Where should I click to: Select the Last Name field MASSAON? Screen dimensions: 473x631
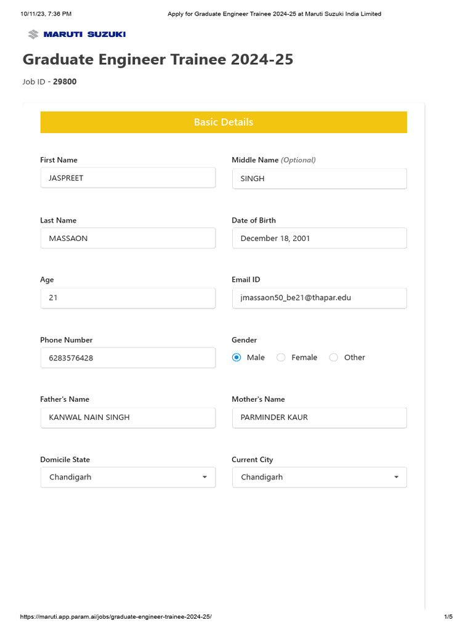pyautogui.click(x=128, y=238)
